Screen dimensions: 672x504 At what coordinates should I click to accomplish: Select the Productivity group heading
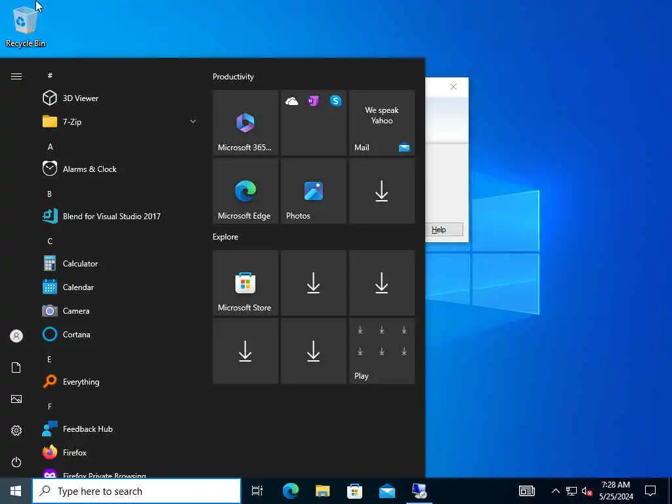point(233,77)
